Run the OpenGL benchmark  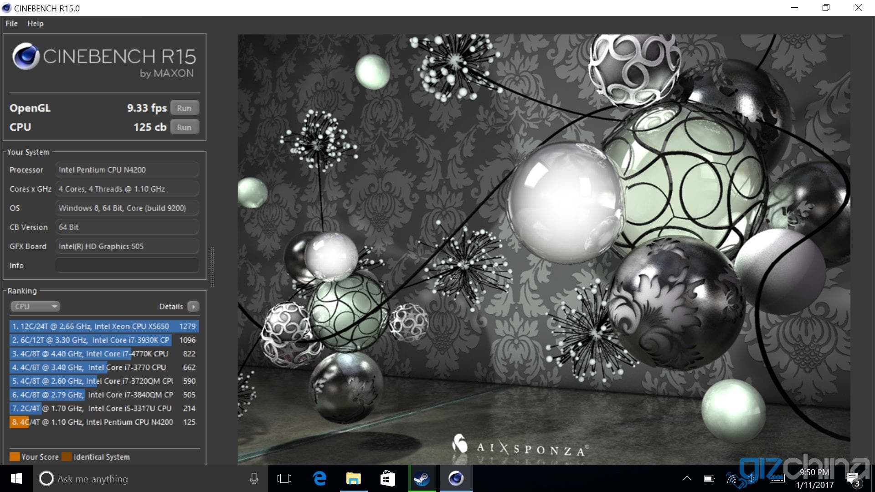[x=184, y=108]
